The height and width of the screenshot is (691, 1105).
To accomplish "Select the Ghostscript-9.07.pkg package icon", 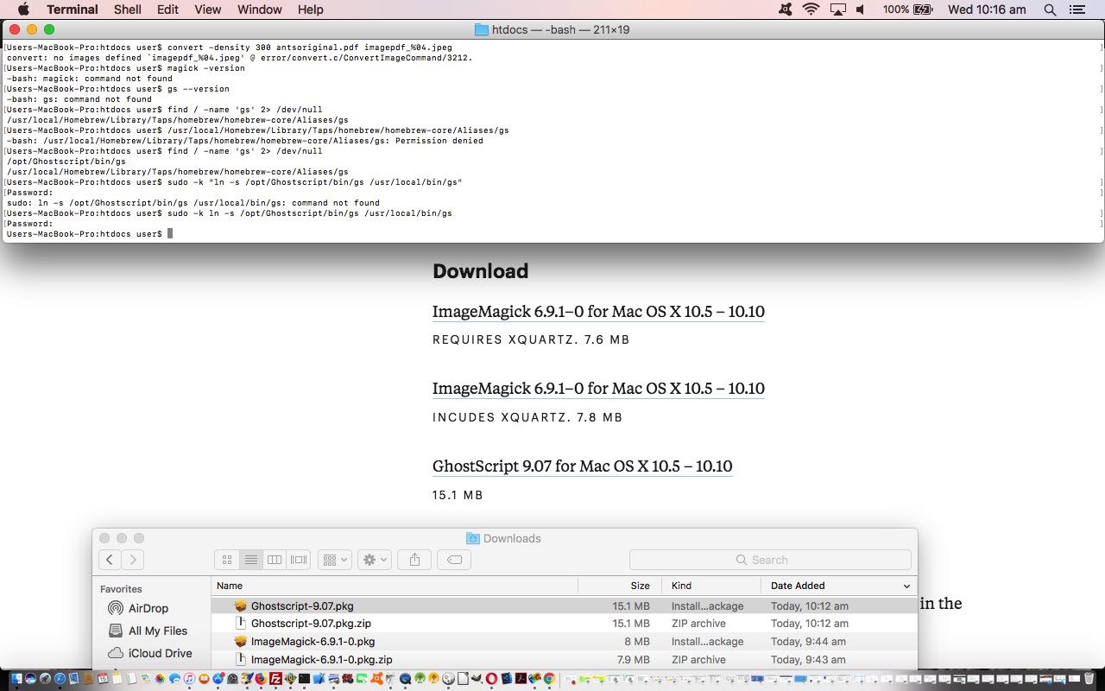I will point(241,605).
